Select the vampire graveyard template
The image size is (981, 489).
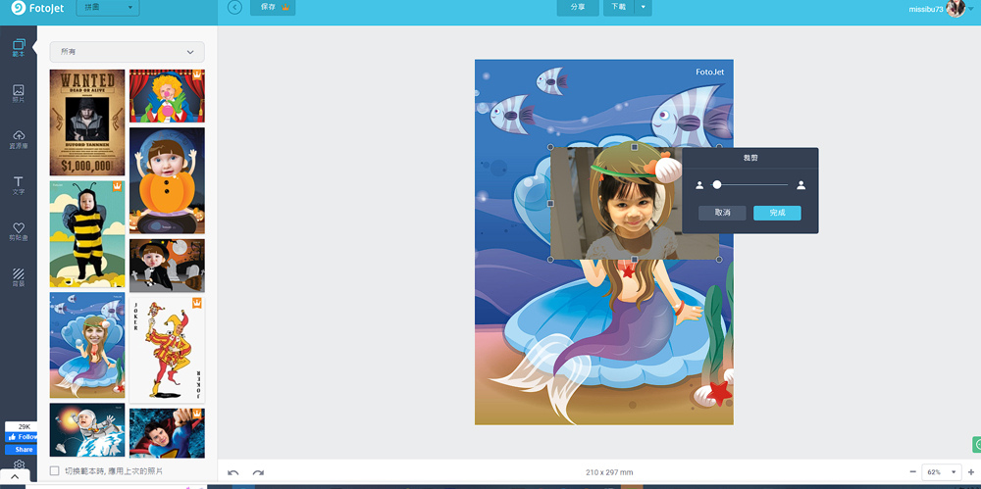tap(167, 266)
